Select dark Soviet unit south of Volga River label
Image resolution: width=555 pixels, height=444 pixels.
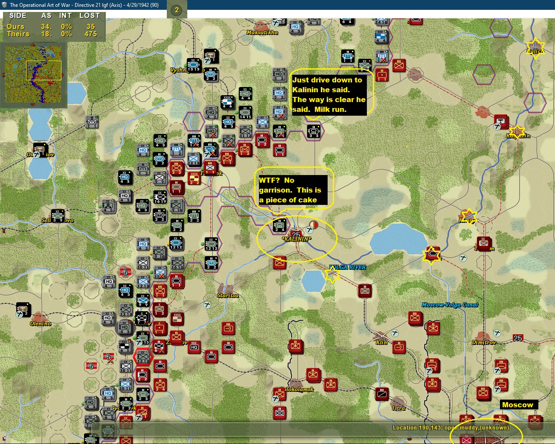(x=365, y=291)
